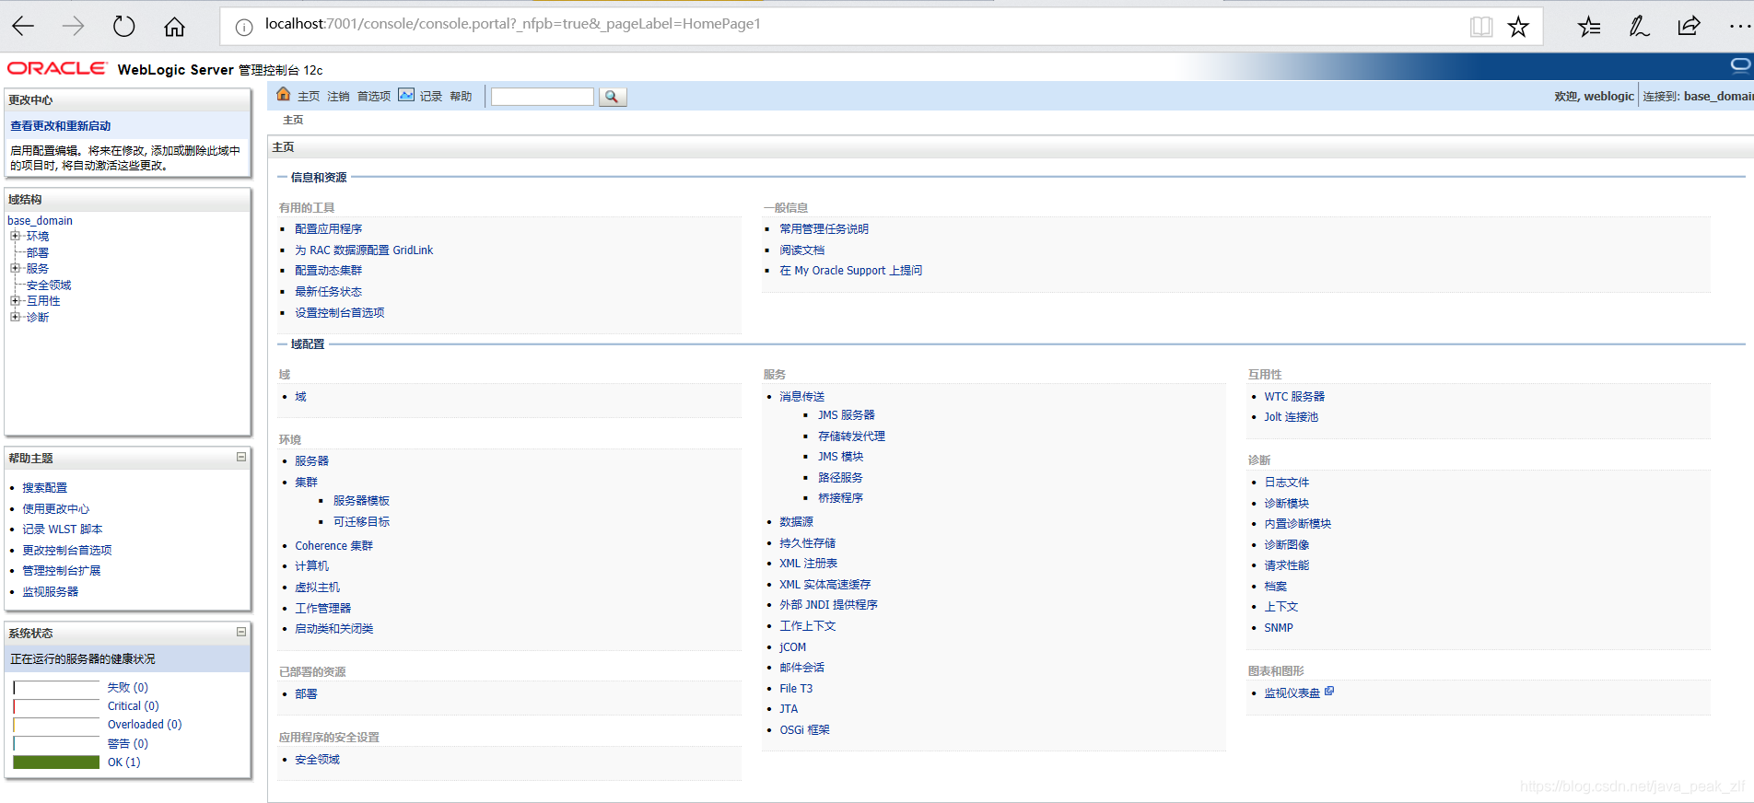1754x803 pixels.
Task: Click the empty Critical health bar
Action: coord(56,705)
